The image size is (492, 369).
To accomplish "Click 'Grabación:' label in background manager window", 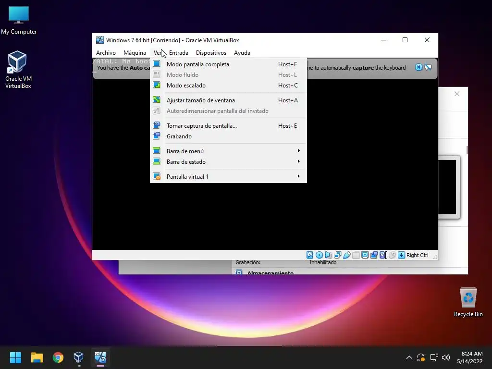I will click(x=248, y=262).
